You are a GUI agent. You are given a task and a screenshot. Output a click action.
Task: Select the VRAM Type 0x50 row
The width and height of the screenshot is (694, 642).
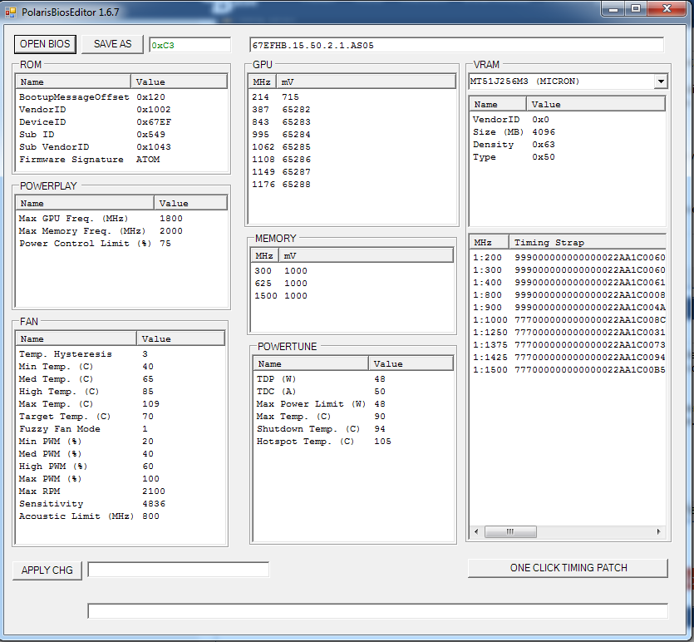coord(568,157)
